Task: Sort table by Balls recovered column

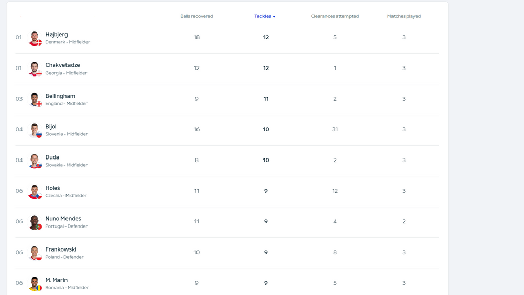Action: (196, 16)
